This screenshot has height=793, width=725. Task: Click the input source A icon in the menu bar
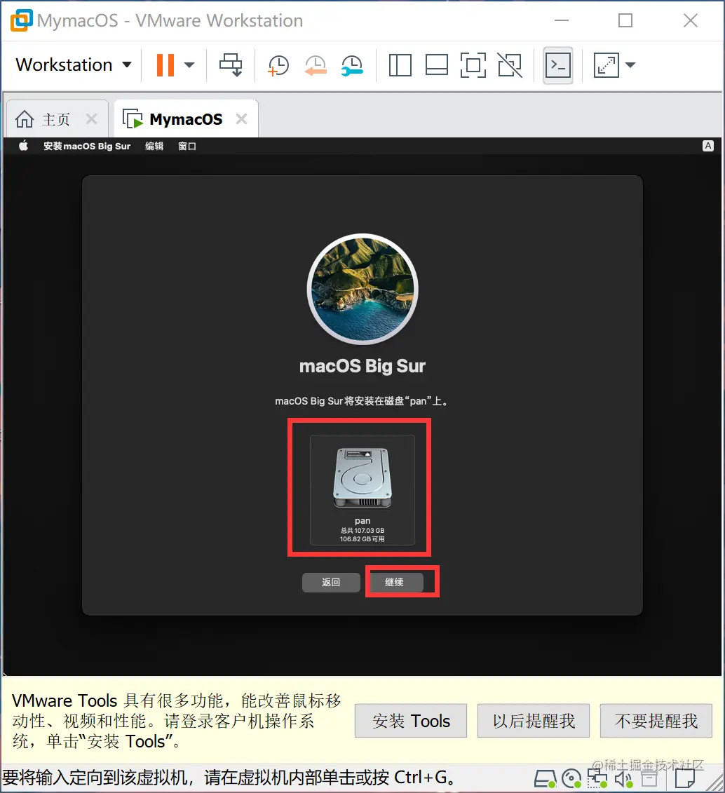[x=707, y=146]
